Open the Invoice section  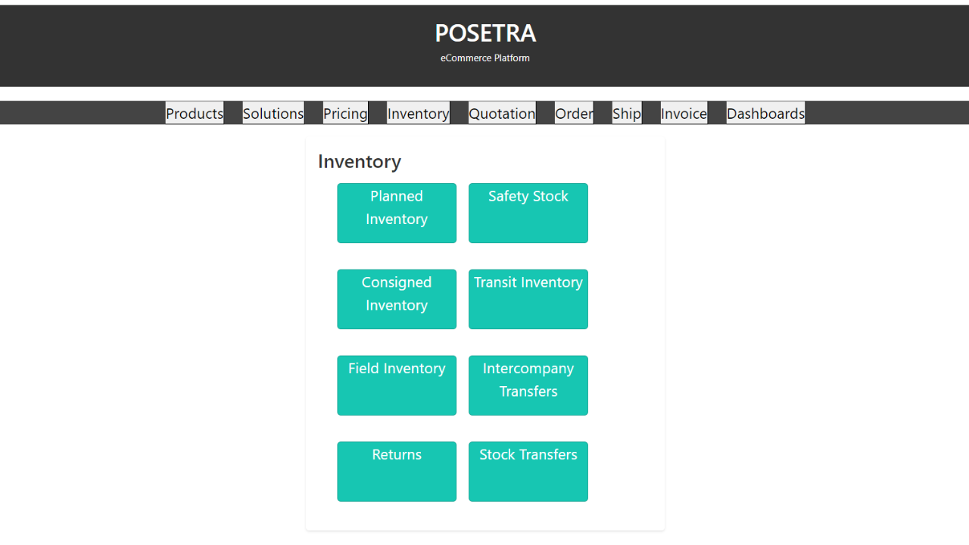pos(684,113)
